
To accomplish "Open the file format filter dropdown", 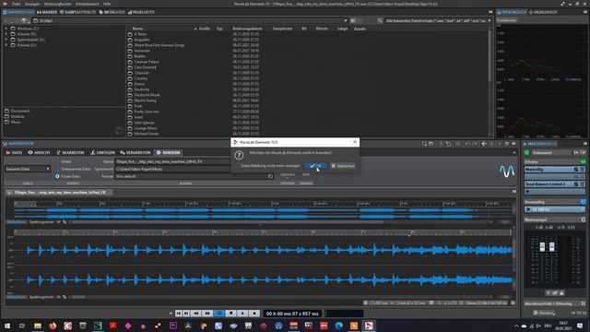I will pos(490,20).
